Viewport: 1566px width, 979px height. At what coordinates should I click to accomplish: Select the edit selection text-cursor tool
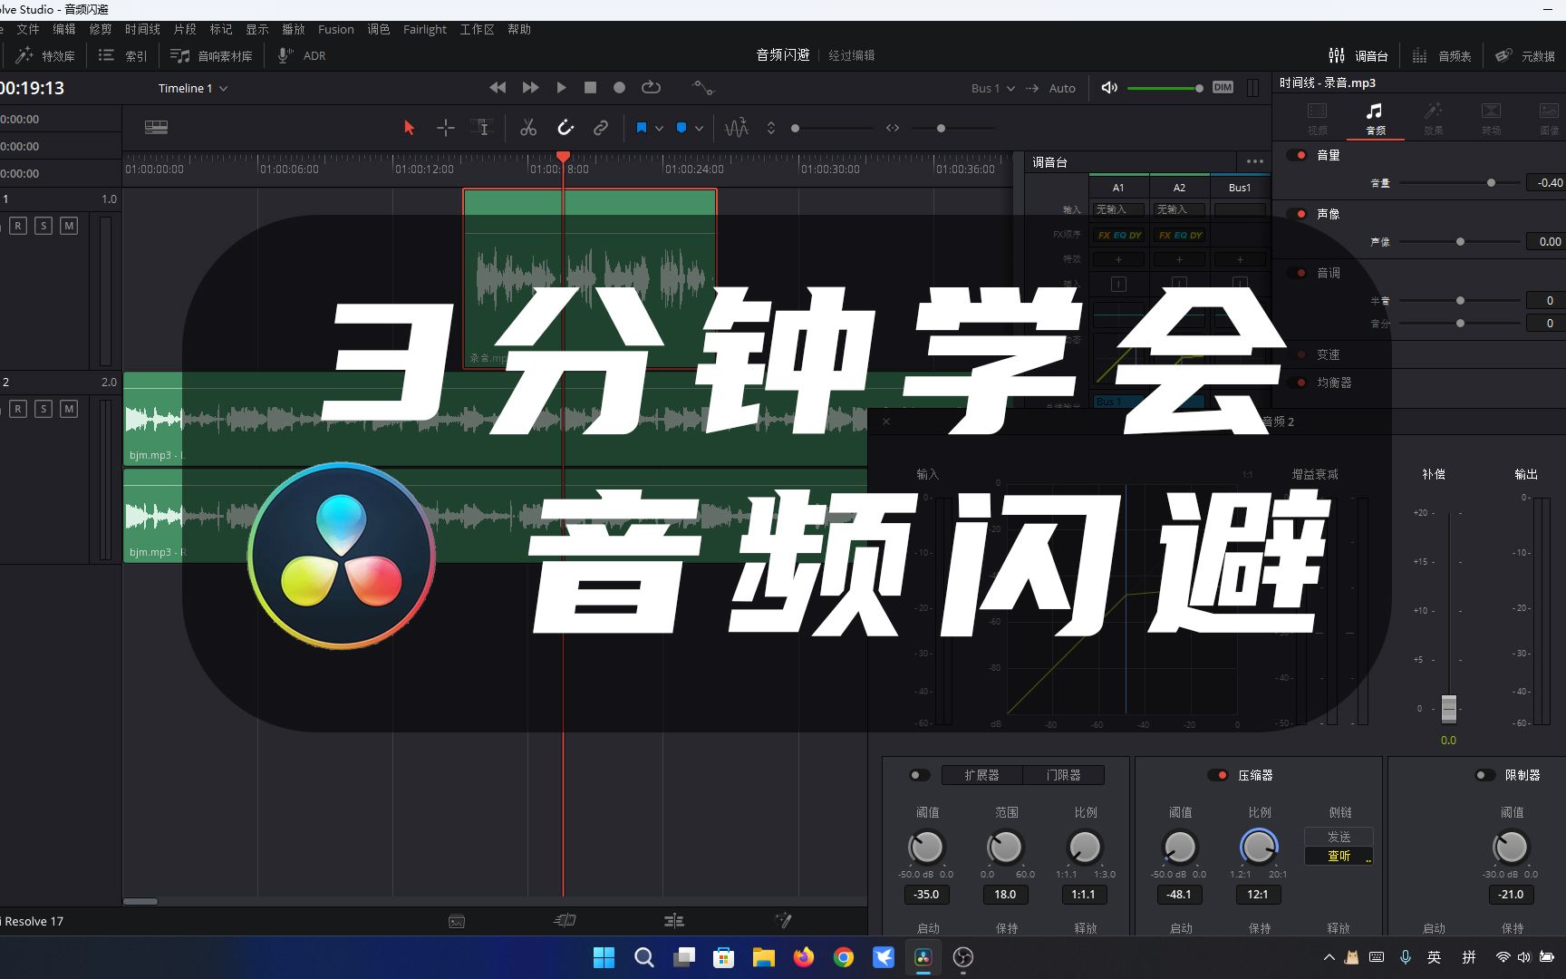coord(480,128)
